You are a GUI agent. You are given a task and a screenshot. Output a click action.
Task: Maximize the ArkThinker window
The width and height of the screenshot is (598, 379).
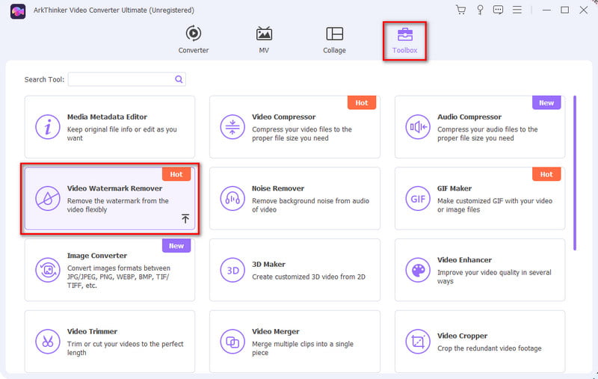point(565,10)
